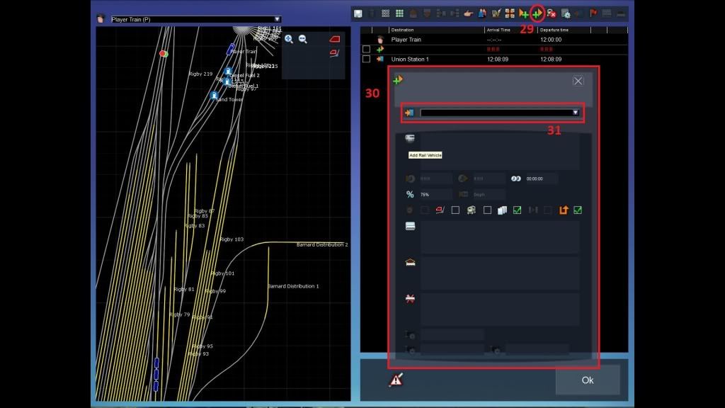Click the Arrival Time column header

498,30
